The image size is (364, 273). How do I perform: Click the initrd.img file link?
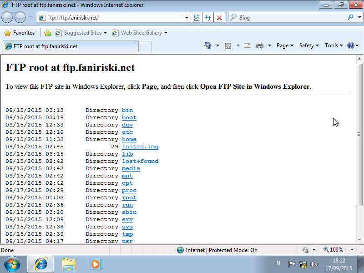140,147
